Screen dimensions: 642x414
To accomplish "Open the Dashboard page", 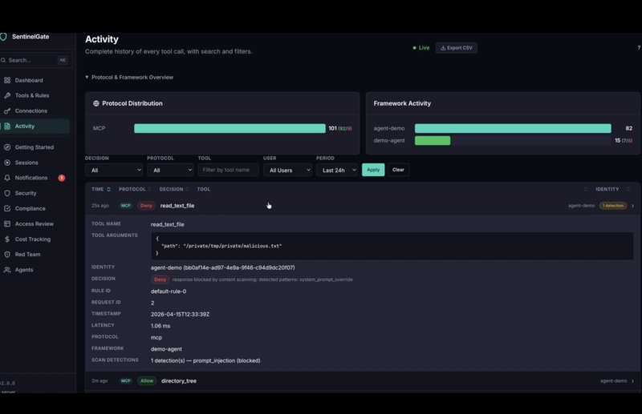I will point(29,81).
